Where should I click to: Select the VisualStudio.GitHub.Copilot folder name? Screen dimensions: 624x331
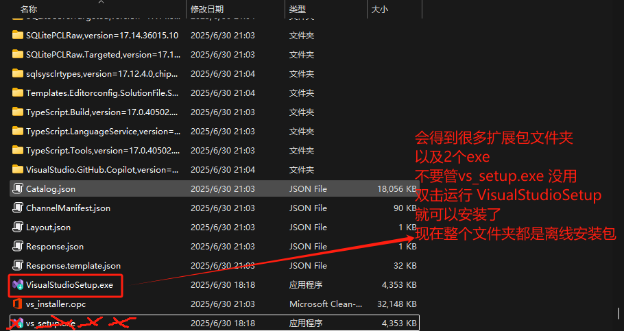[x=102, y=169]
